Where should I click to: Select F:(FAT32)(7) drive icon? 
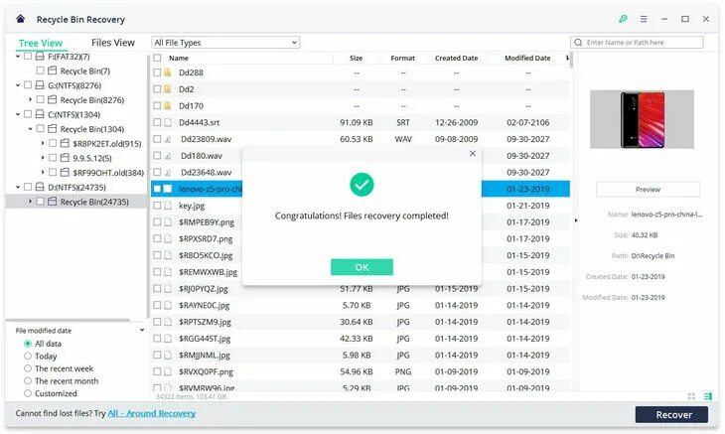(40, 57)
